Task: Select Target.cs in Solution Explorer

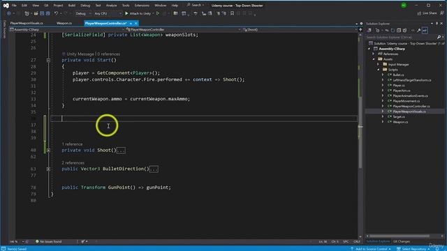Action: click(399, 116)
